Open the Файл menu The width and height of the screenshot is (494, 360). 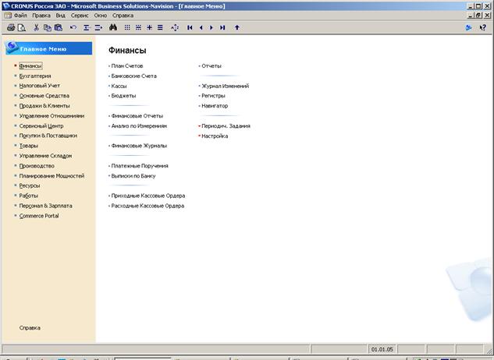tap(20, 16)
